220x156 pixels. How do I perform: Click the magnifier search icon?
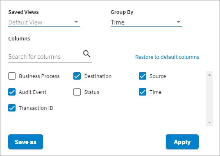pyautogui.click(x=87, y=54)
